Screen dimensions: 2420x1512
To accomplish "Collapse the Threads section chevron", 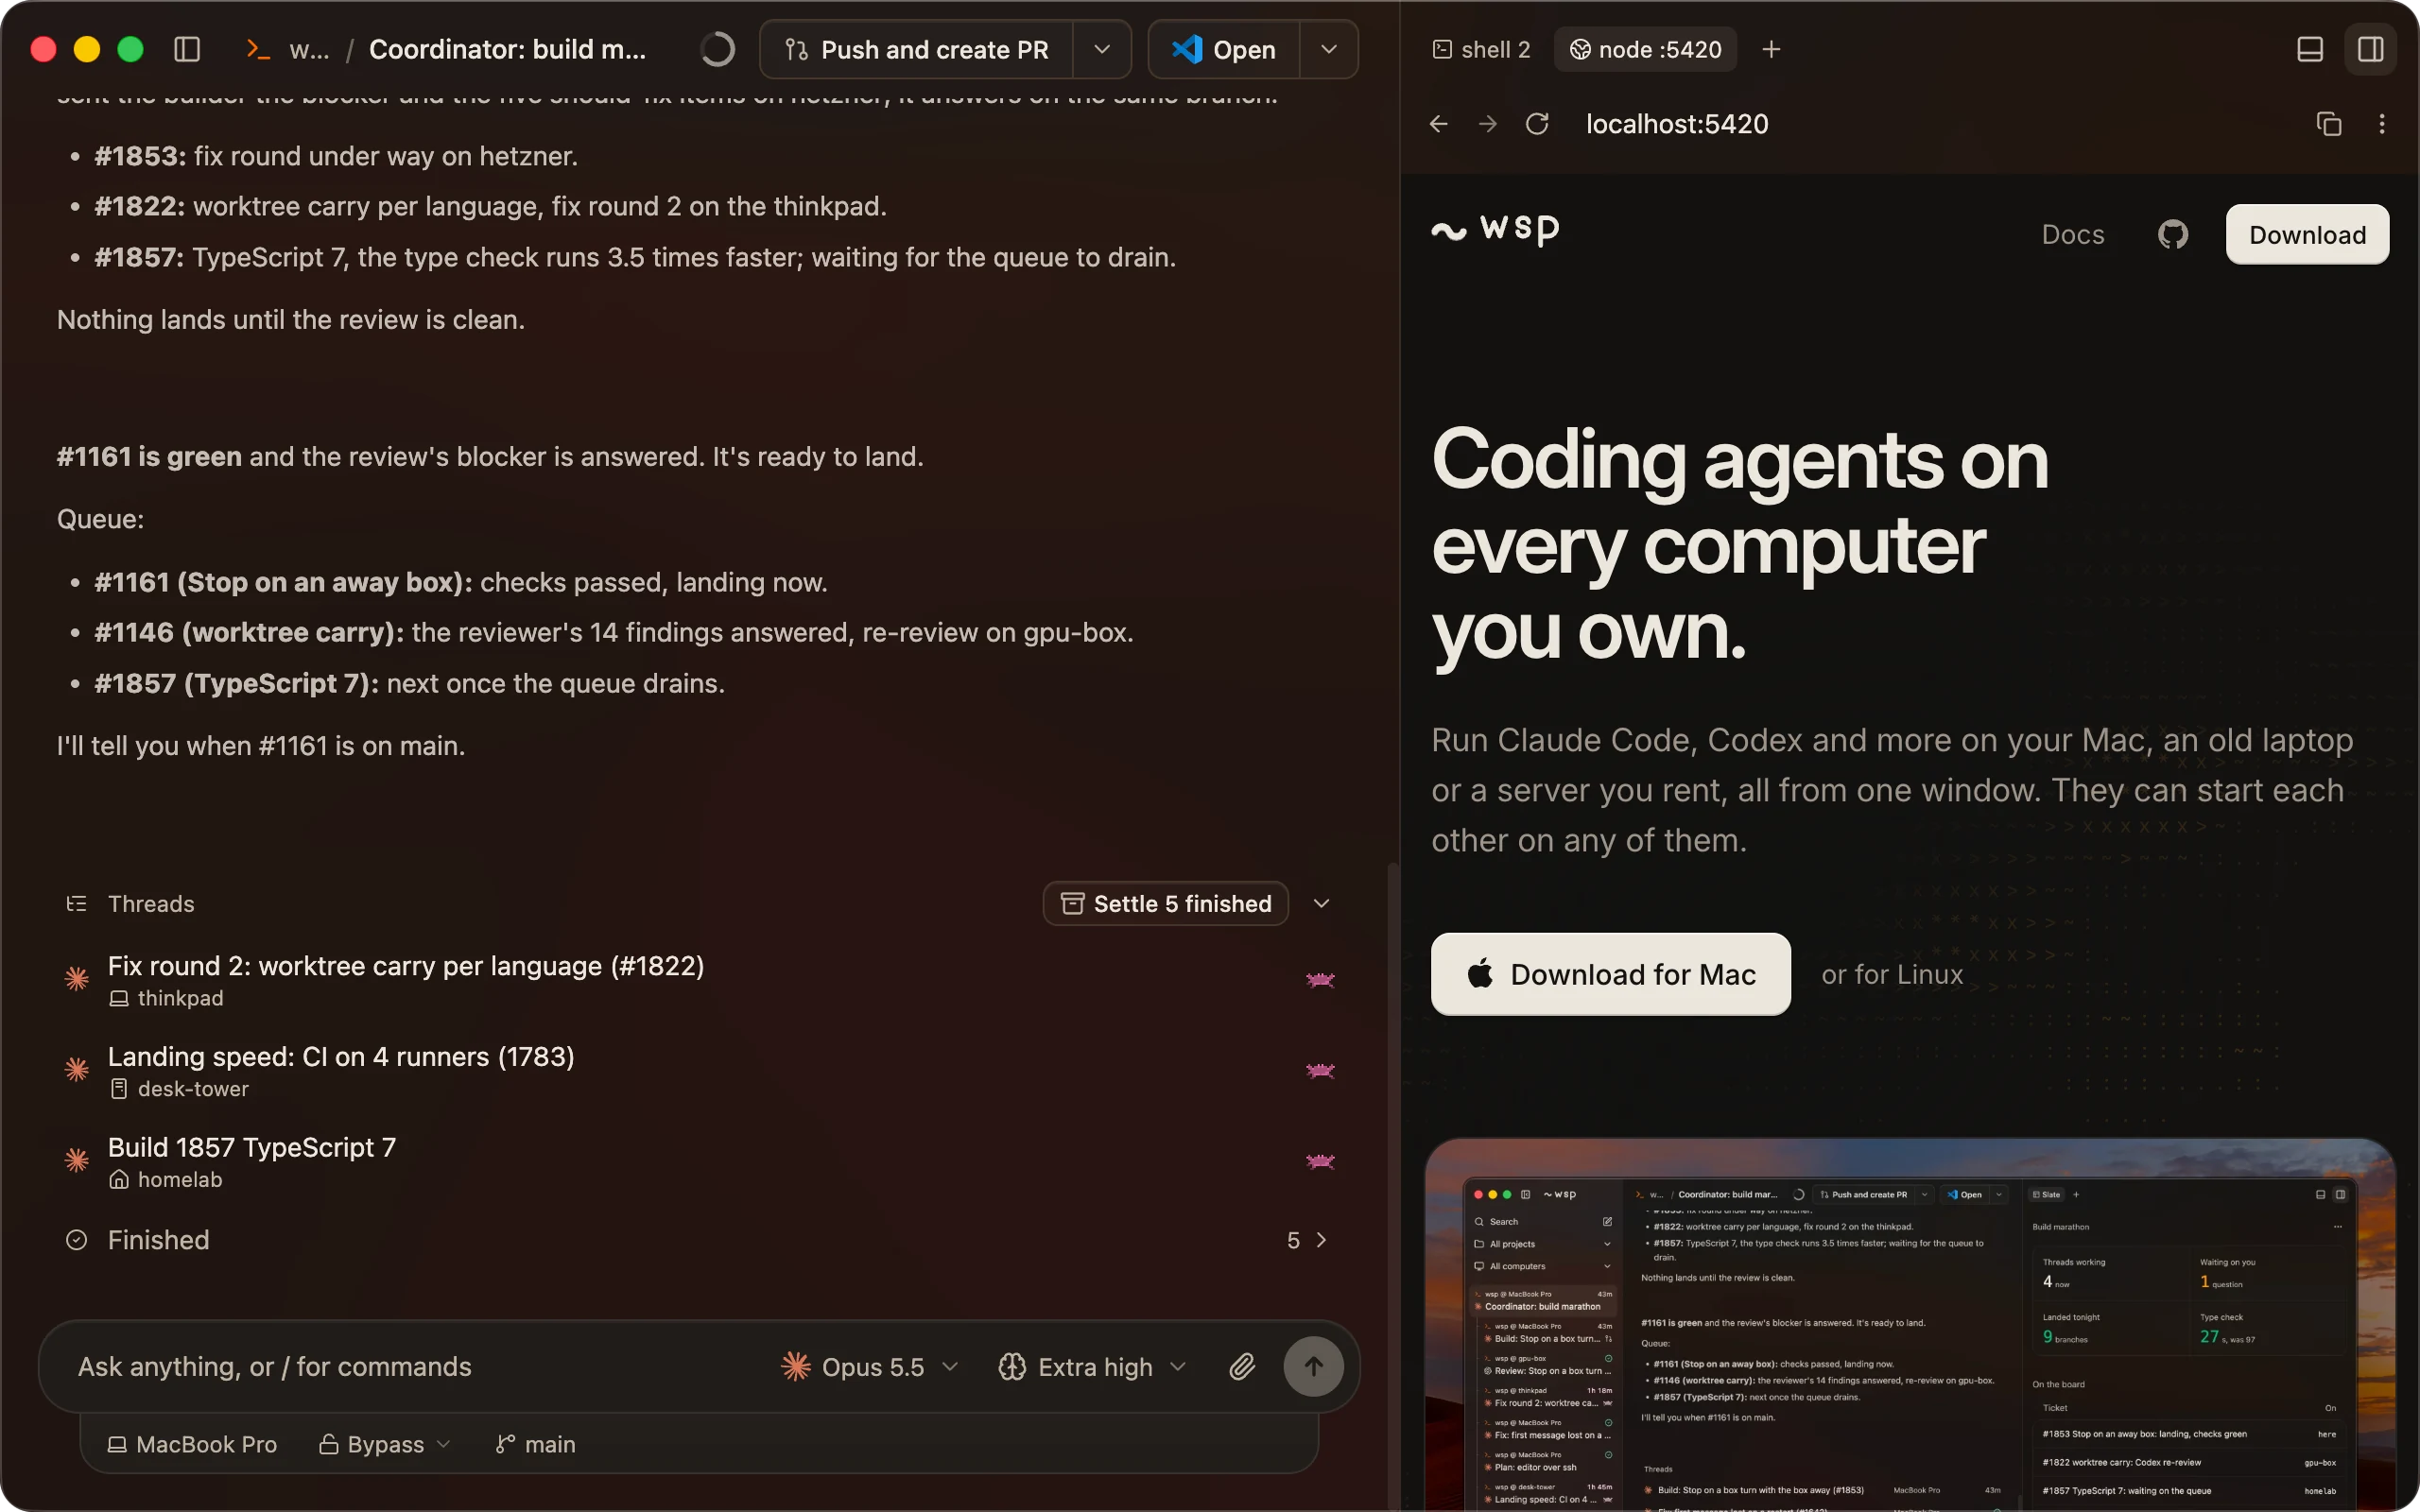I will tap(1321, 904).
